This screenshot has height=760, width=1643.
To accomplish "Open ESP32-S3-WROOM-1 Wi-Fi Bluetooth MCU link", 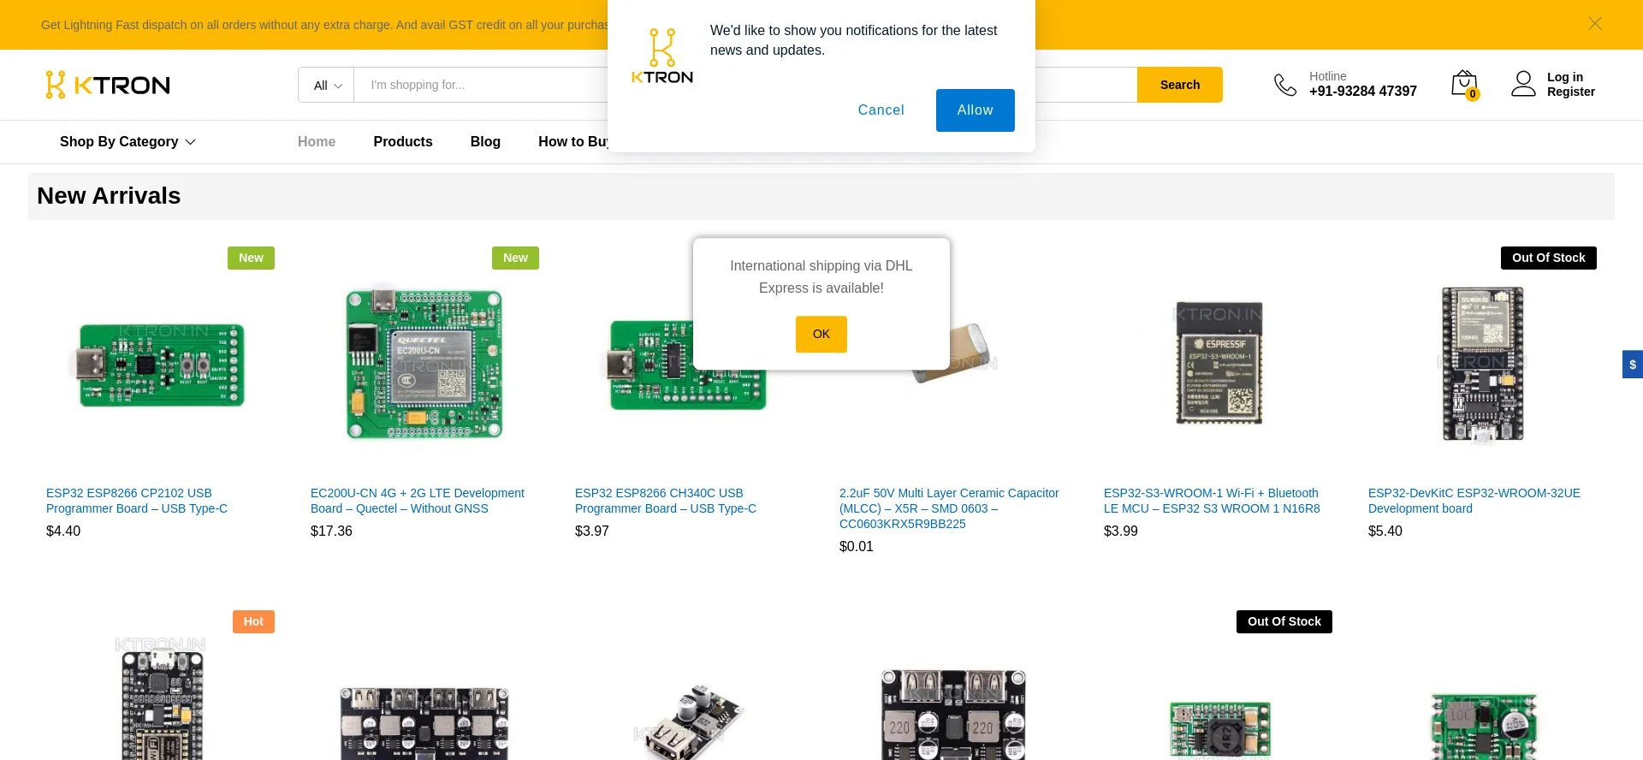I will [1212, 501].
